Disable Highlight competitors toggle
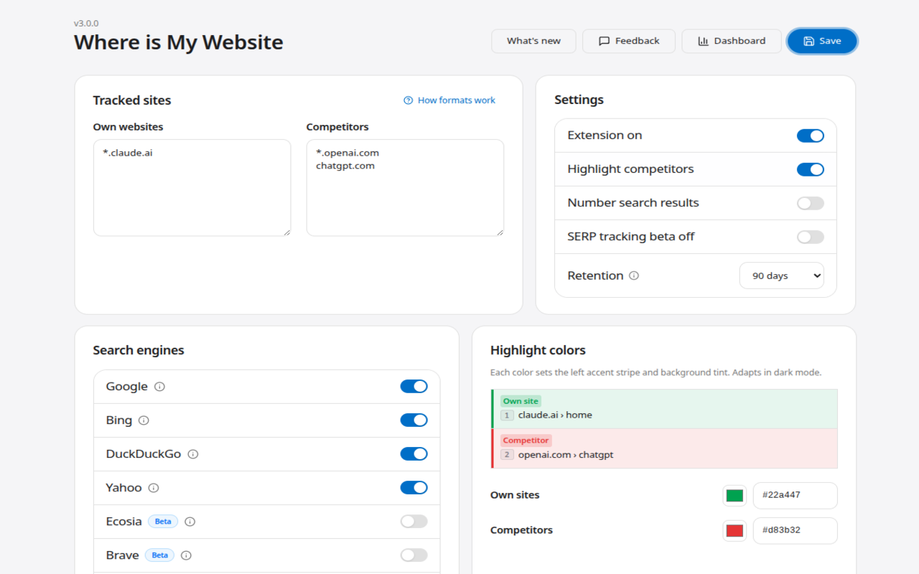 811,169
